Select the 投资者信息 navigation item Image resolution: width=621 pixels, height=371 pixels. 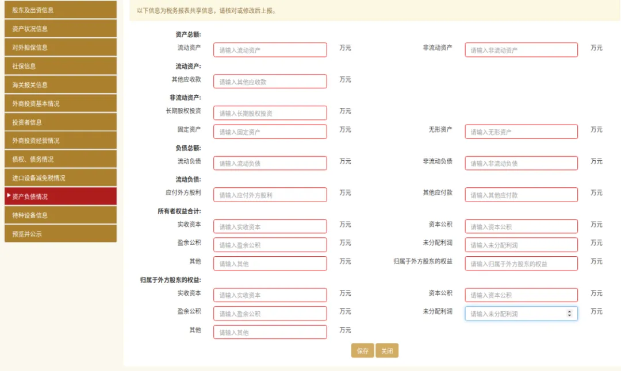[x=60, y=122]
